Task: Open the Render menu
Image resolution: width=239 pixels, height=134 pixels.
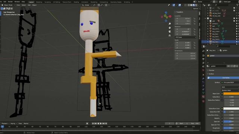Action: tap(10, 1)
